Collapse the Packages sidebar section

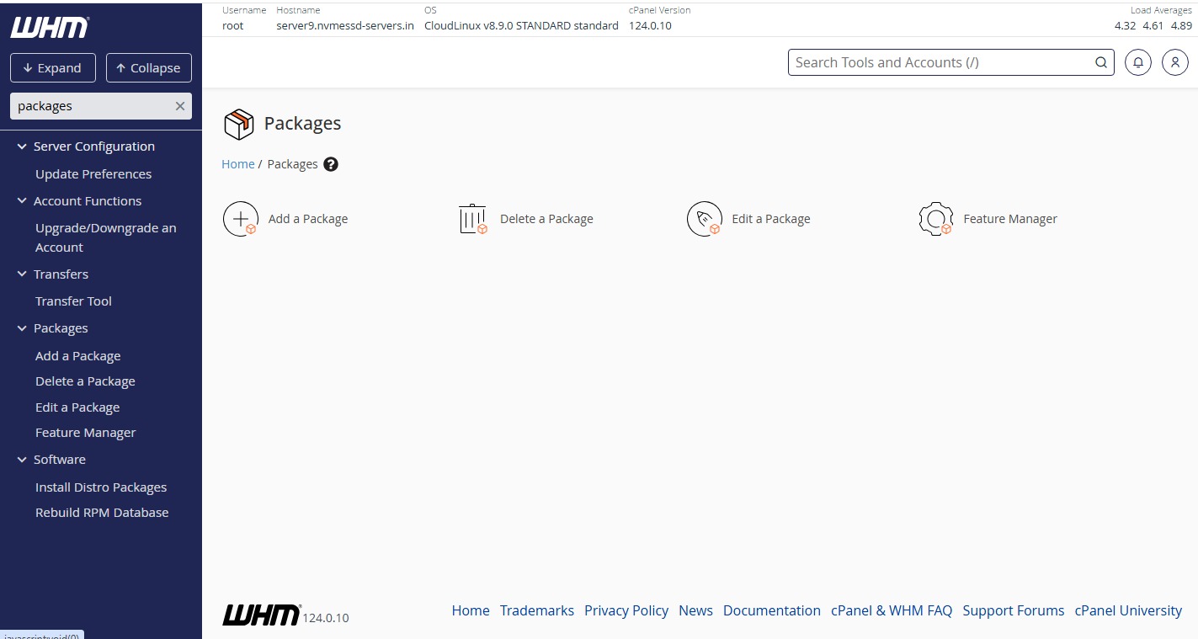(x=22, y=328)
